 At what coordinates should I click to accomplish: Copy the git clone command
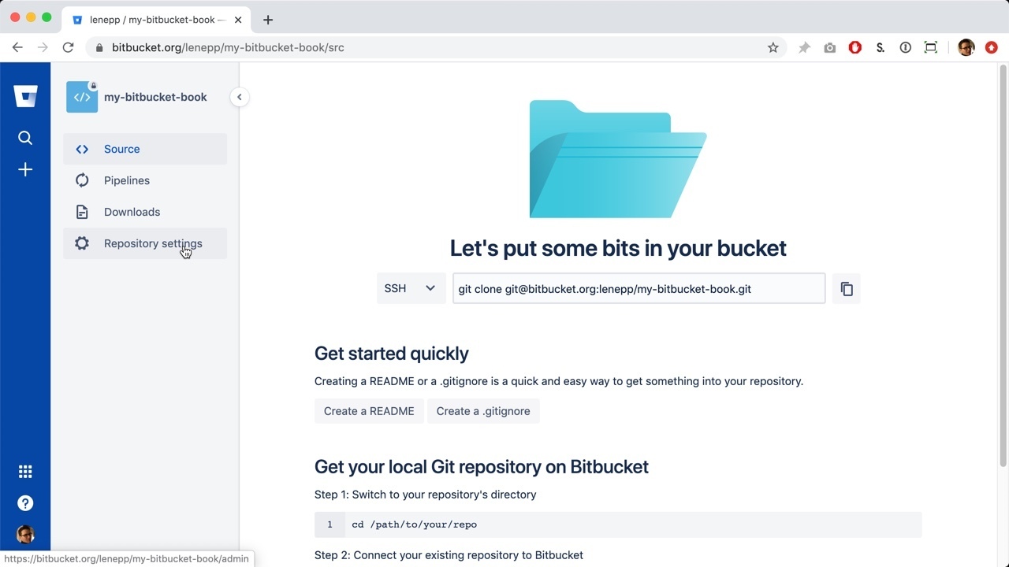pyautogui.click(x=847, y=289)
